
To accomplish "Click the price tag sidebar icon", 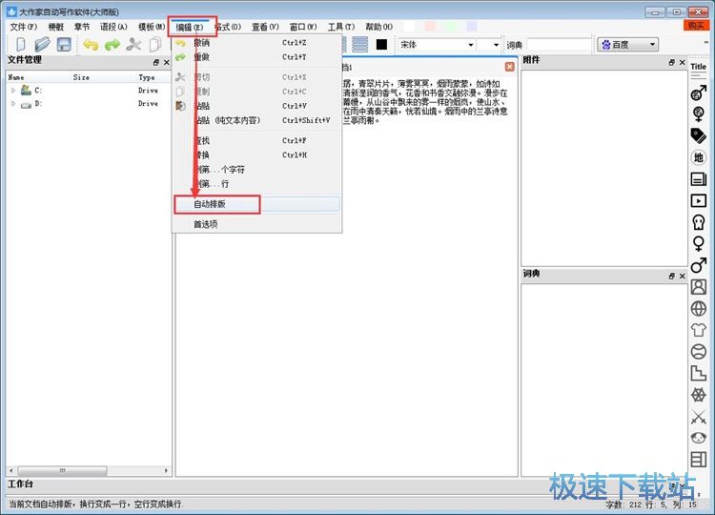I will [x=698, y=135].
